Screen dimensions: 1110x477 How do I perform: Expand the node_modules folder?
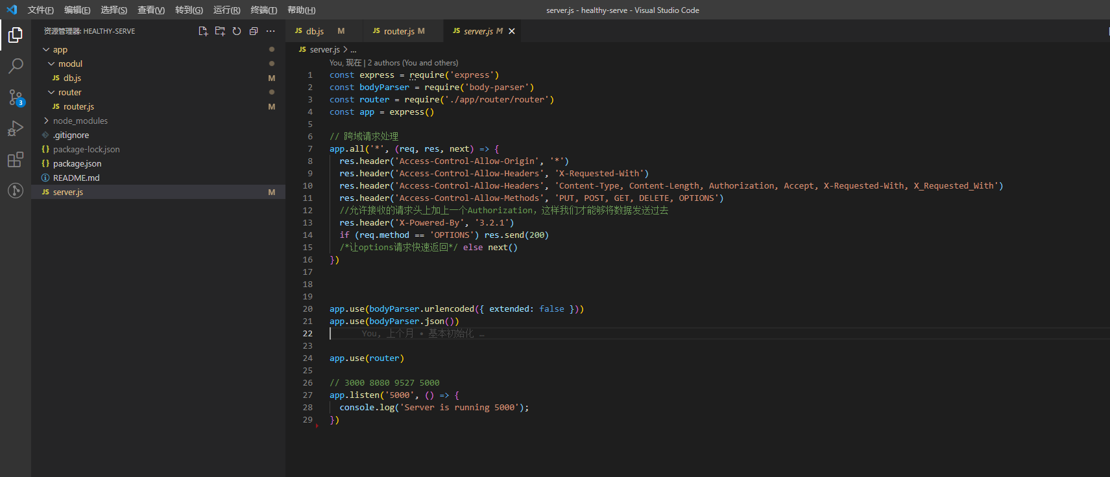[x=46, y=121]
